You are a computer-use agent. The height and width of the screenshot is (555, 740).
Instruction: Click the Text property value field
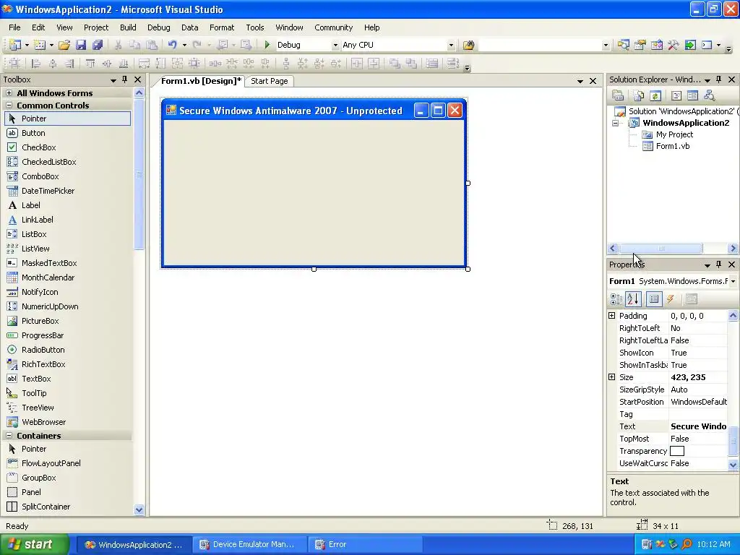698,426
